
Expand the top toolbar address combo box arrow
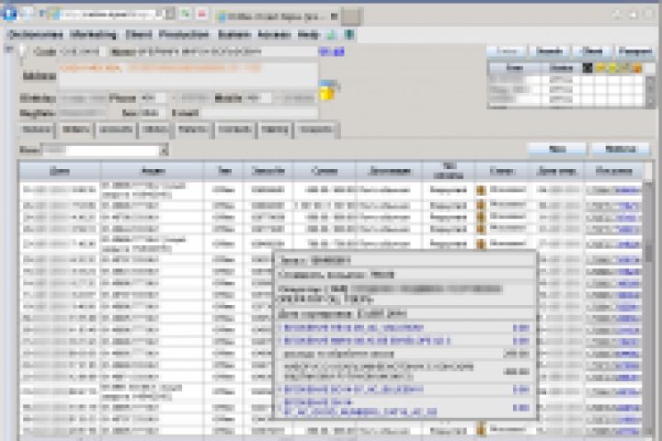tap(170, 14)
